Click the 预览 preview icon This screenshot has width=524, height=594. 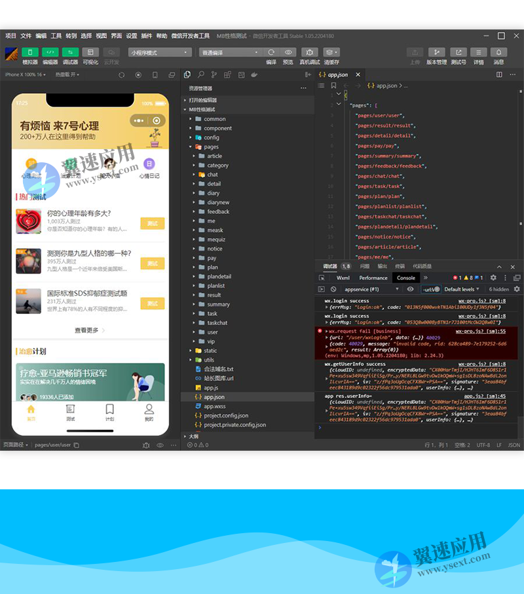point(288,52)
